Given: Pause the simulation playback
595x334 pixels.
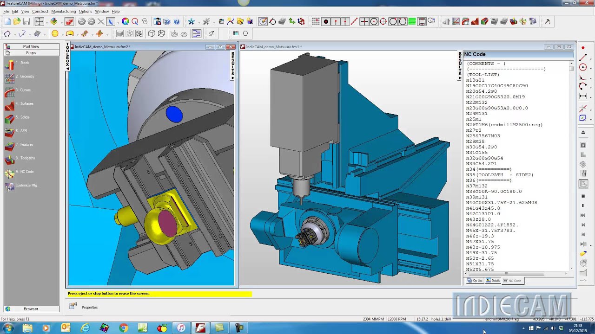Looking at the screenshot, I should [x=583, y=206].
